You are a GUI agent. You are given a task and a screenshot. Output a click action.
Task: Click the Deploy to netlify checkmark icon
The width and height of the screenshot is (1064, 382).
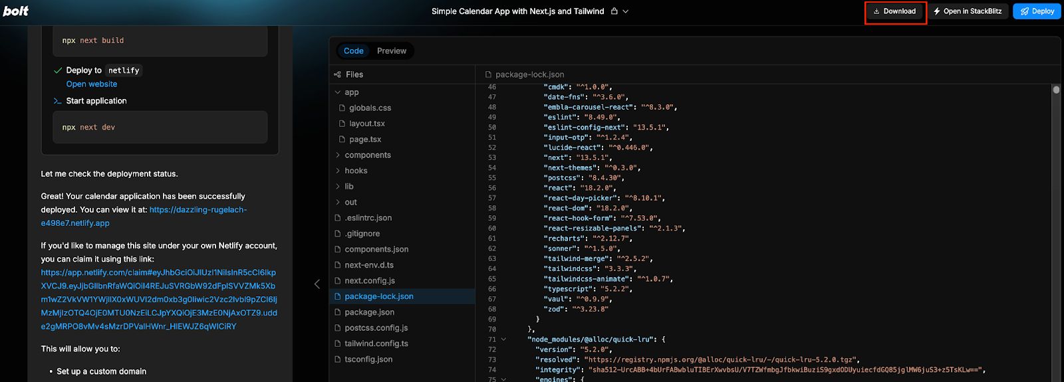(58, 70)
